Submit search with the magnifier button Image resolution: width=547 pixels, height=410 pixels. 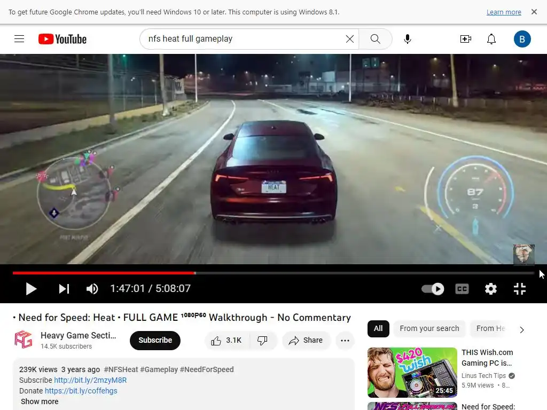(376, 38)
